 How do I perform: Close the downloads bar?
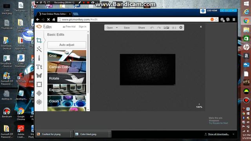[233, 134]
